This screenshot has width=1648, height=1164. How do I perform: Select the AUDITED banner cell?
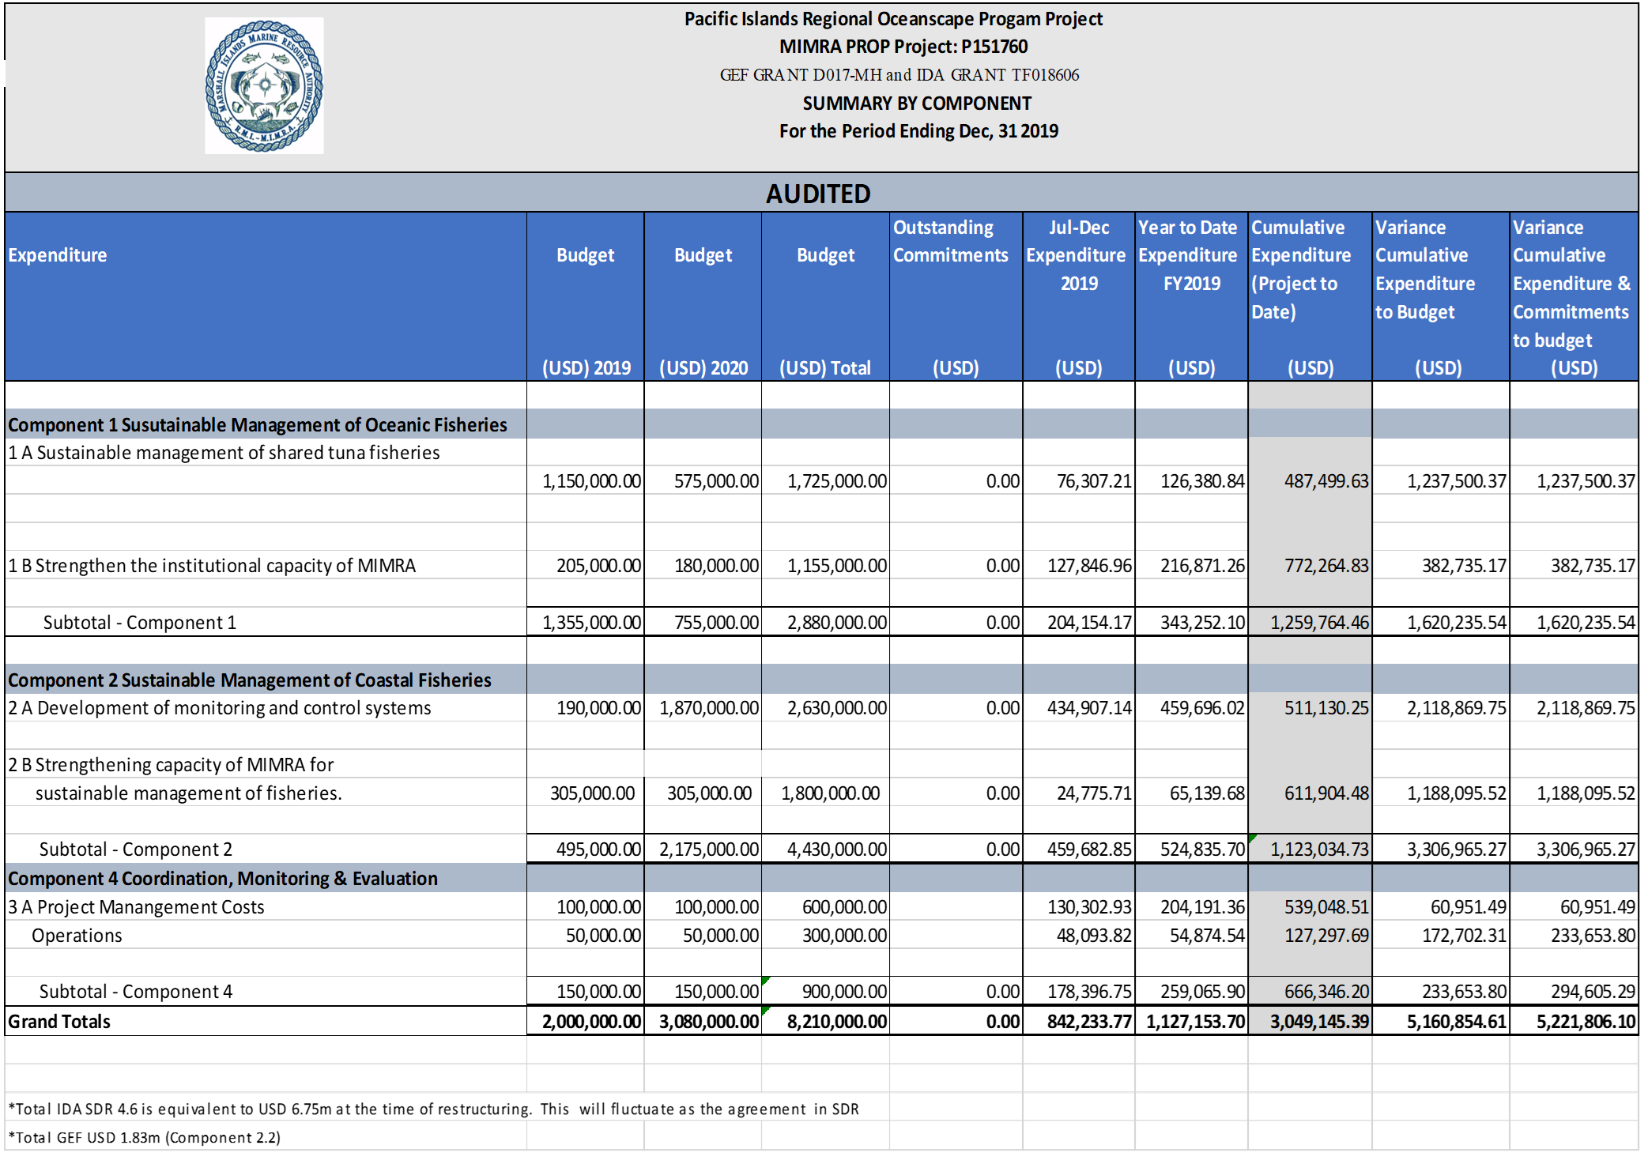(x=818, y=194)
